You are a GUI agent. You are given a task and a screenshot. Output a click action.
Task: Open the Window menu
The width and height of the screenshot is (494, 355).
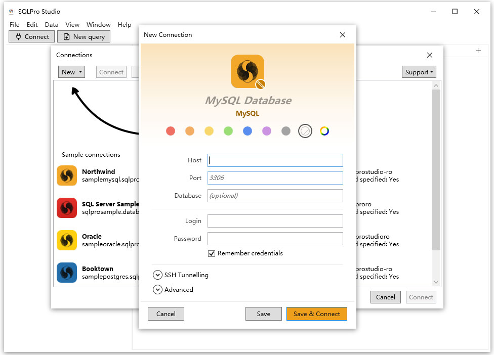coord(99,25)
